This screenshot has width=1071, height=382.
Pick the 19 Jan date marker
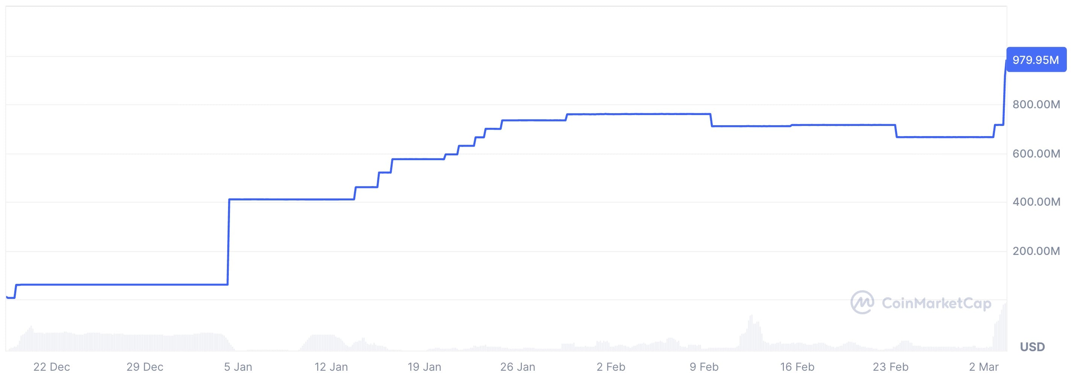click(x=424, y=367)
